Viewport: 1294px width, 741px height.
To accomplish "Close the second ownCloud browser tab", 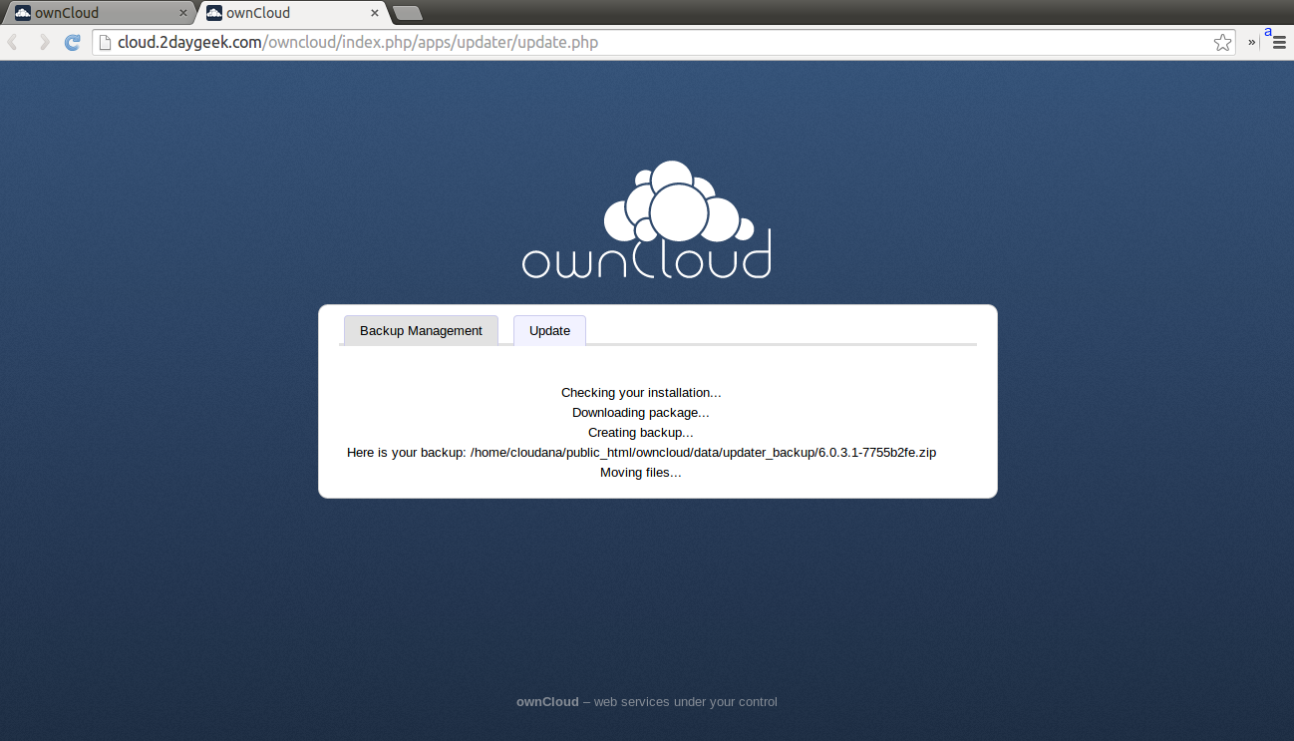I will click(375, 13).
